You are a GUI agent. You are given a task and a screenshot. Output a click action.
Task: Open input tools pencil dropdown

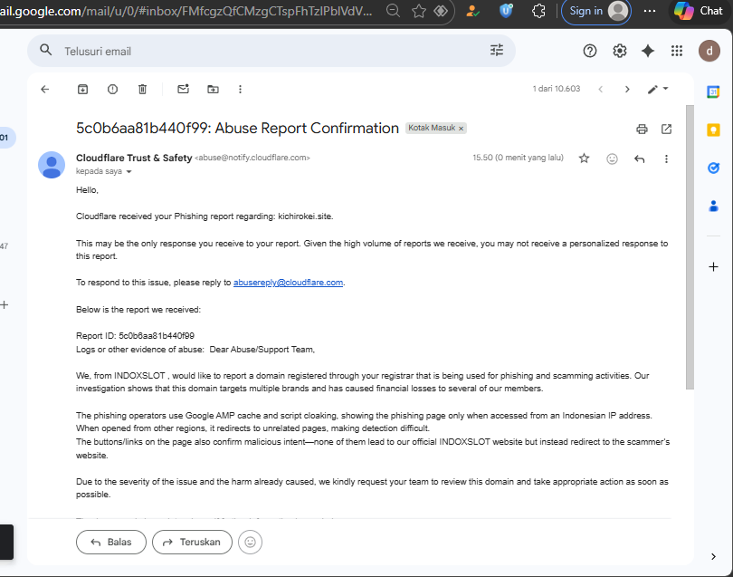click(658, 89)
